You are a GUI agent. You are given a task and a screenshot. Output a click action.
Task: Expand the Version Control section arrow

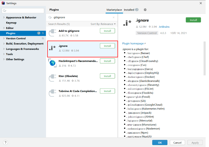[x=4, y=38]
